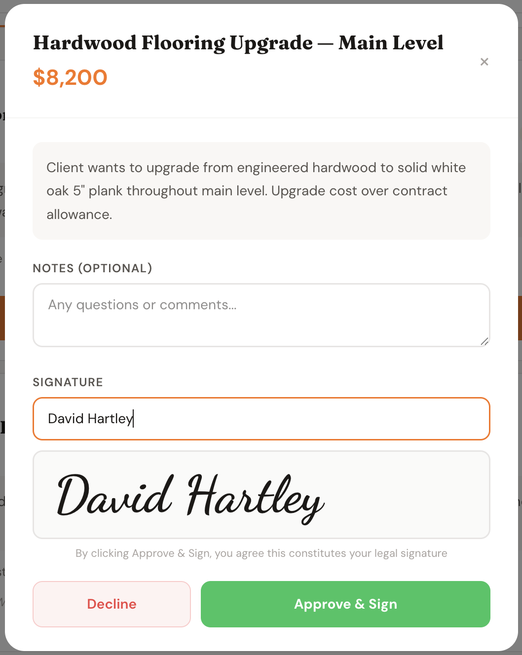
Task: Click the typed "David Hartley" text in the signature field
Action: [x=90, y=419]
